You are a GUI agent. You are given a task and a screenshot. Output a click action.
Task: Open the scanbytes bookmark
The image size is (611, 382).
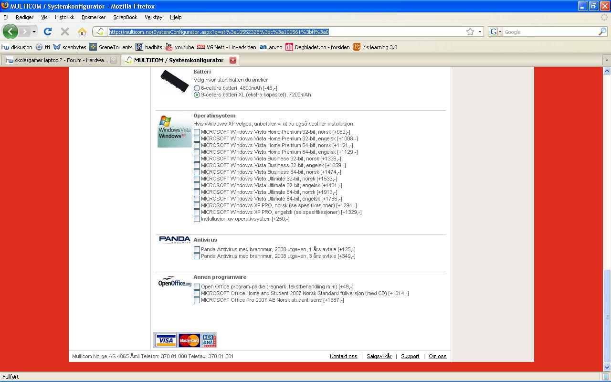70,47
